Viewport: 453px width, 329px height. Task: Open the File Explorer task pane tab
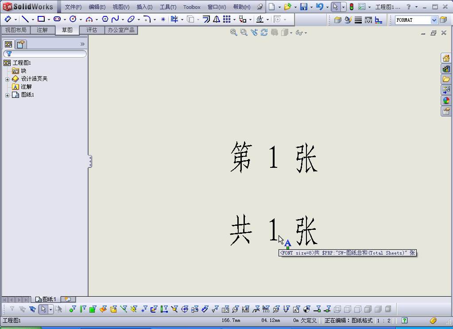click(x=446, y=79)
